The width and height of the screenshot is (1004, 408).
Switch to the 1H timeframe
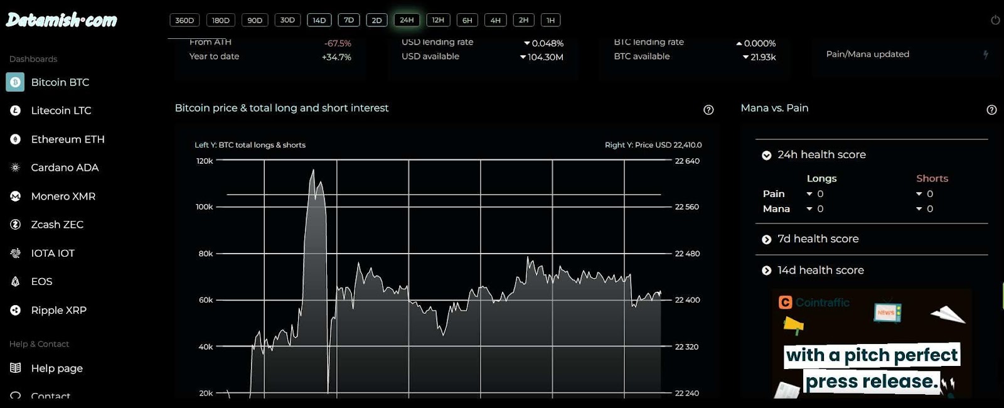pyautogui.click(x=550, y=20)
